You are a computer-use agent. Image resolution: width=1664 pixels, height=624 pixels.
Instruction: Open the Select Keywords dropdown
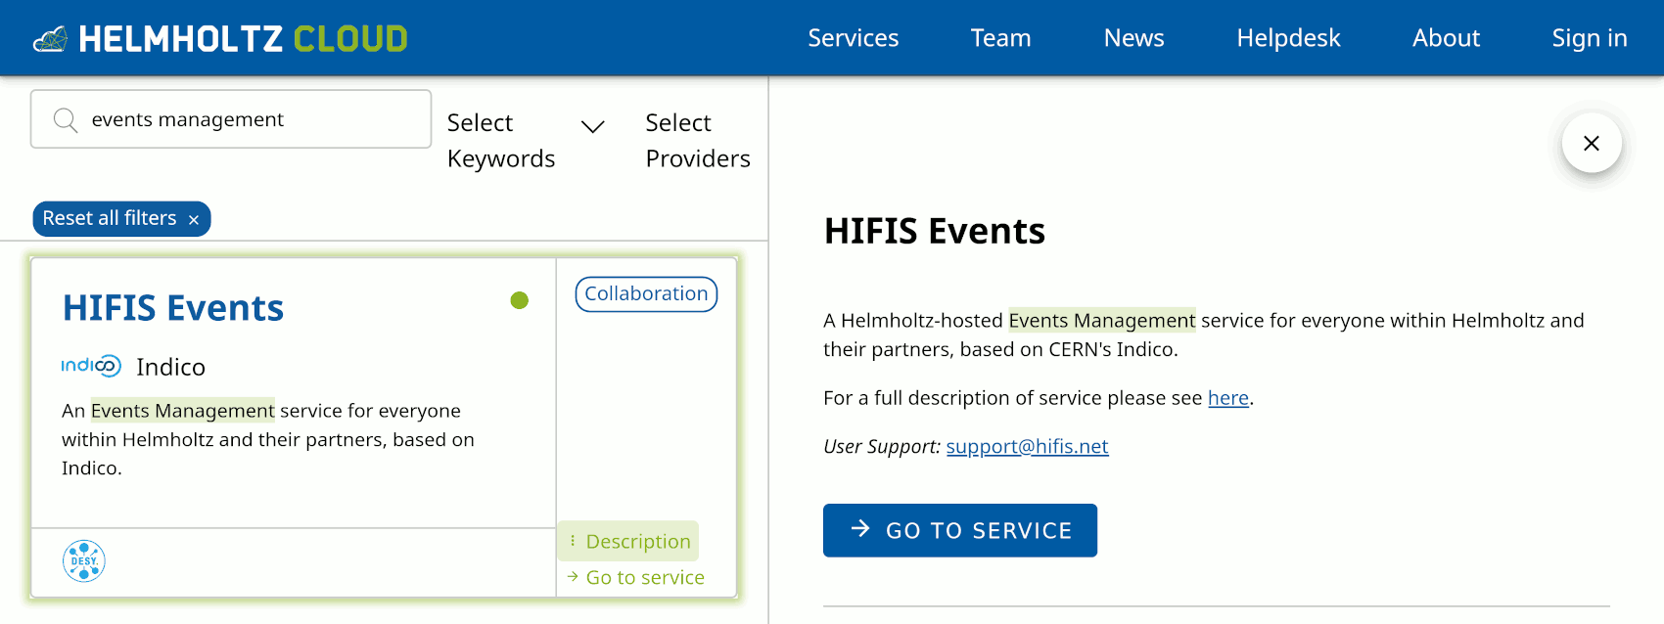coord(526,141)
